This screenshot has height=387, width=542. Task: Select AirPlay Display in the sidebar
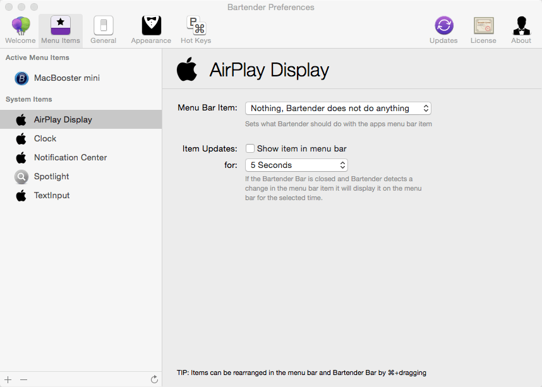[63, 120]
